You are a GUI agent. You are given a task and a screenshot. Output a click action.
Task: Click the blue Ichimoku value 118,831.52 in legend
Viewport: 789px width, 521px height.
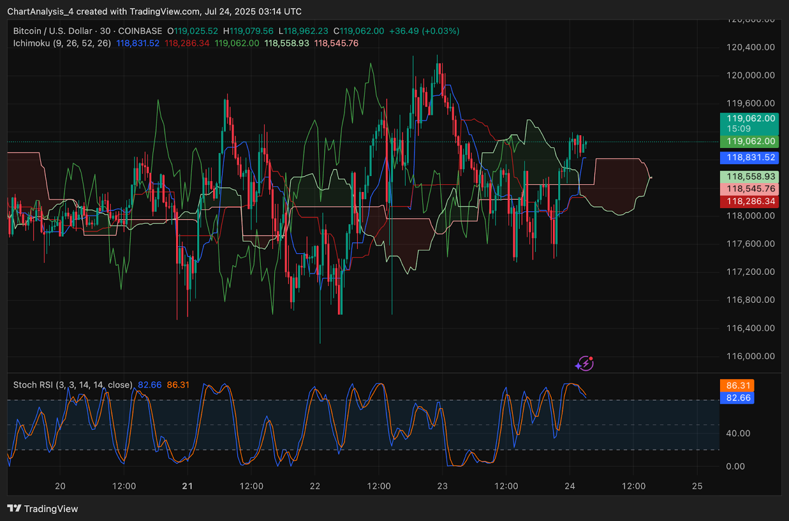138,43
